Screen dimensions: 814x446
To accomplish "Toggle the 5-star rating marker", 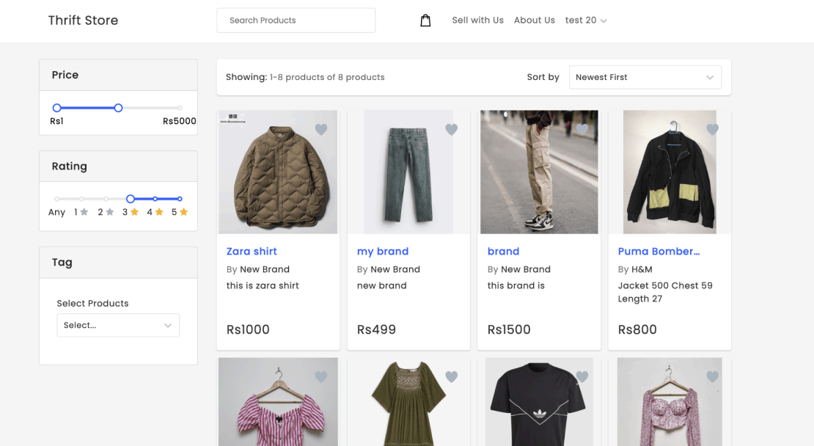I will point(180,199).
